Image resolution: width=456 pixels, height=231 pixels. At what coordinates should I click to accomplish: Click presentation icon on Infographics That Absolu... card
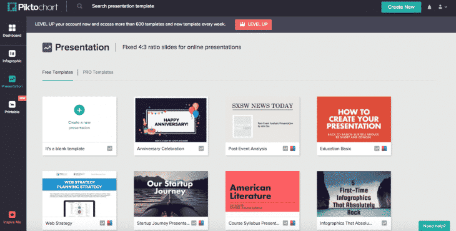(384, 223)
